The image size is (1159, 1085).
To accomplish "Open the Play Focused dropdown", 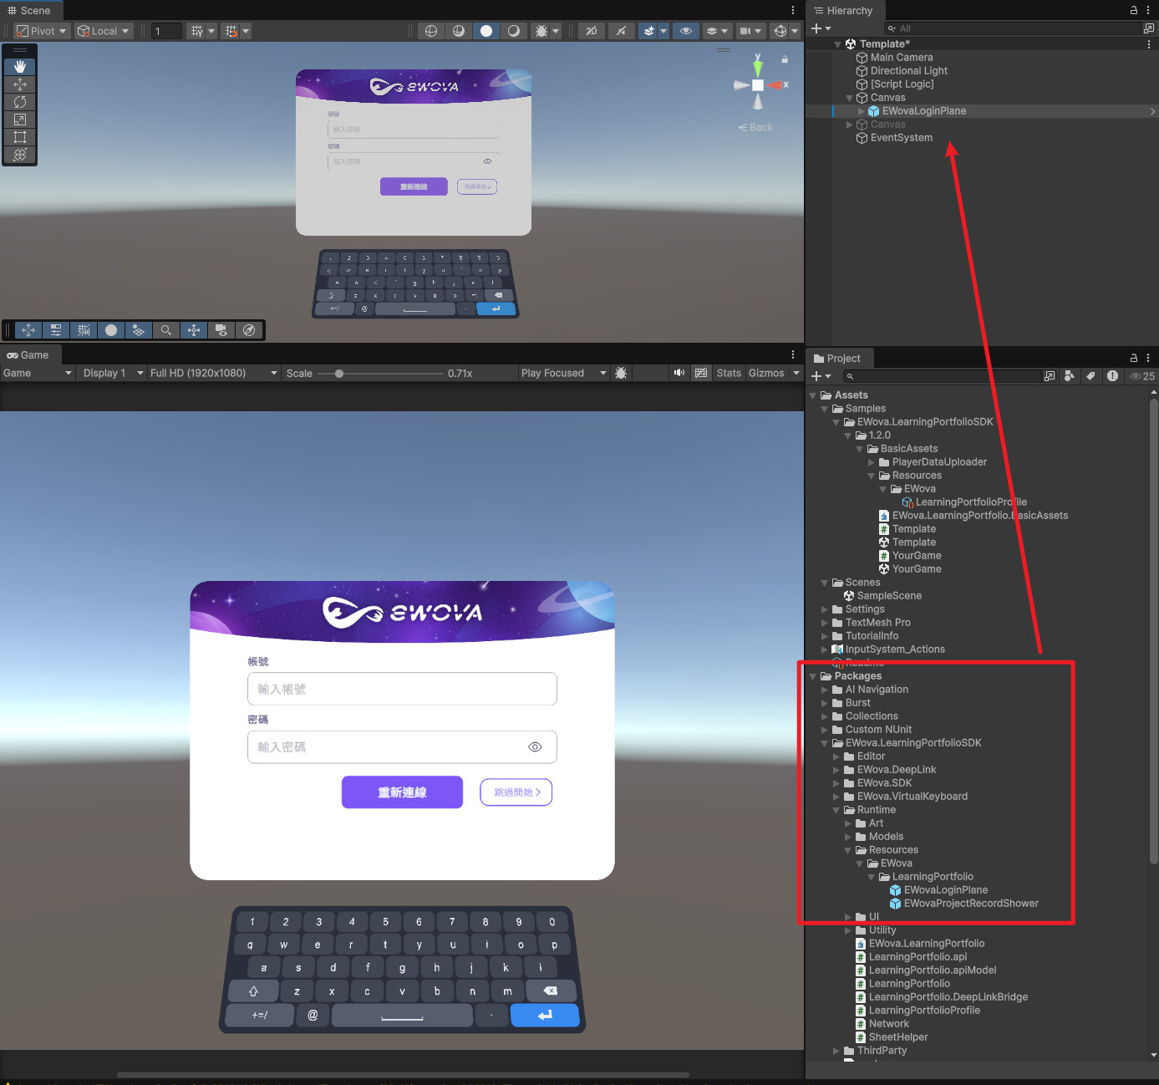I will [563, 373].
